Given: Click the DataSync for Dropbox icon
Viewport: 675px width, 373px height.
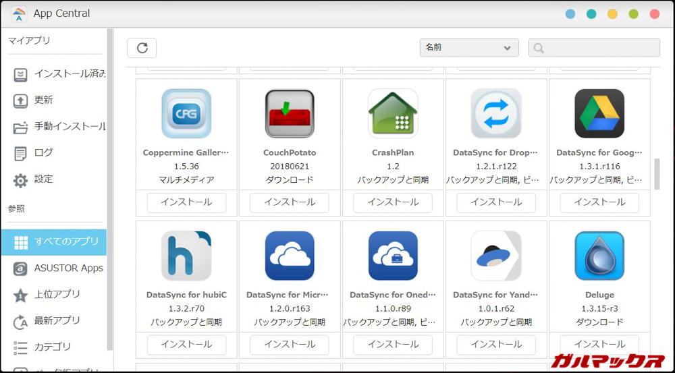Looking at the screenshot, I should [x=496, y=113].
